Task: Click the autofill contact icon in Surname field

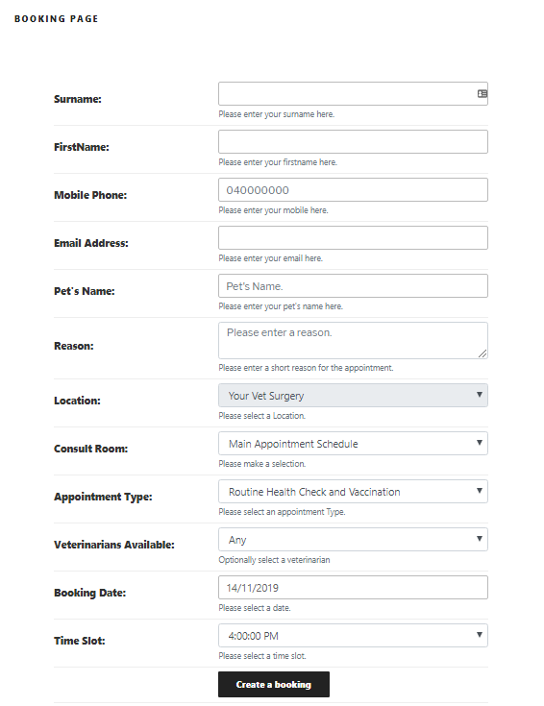Action: [482, 94]
